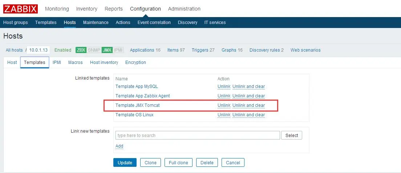Click the Linked templates label
The height and width of the screenshot is (173, 401).
click(x=92, y=78)
